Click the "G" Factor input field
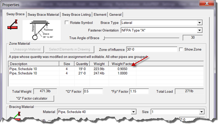 (93, 91)
